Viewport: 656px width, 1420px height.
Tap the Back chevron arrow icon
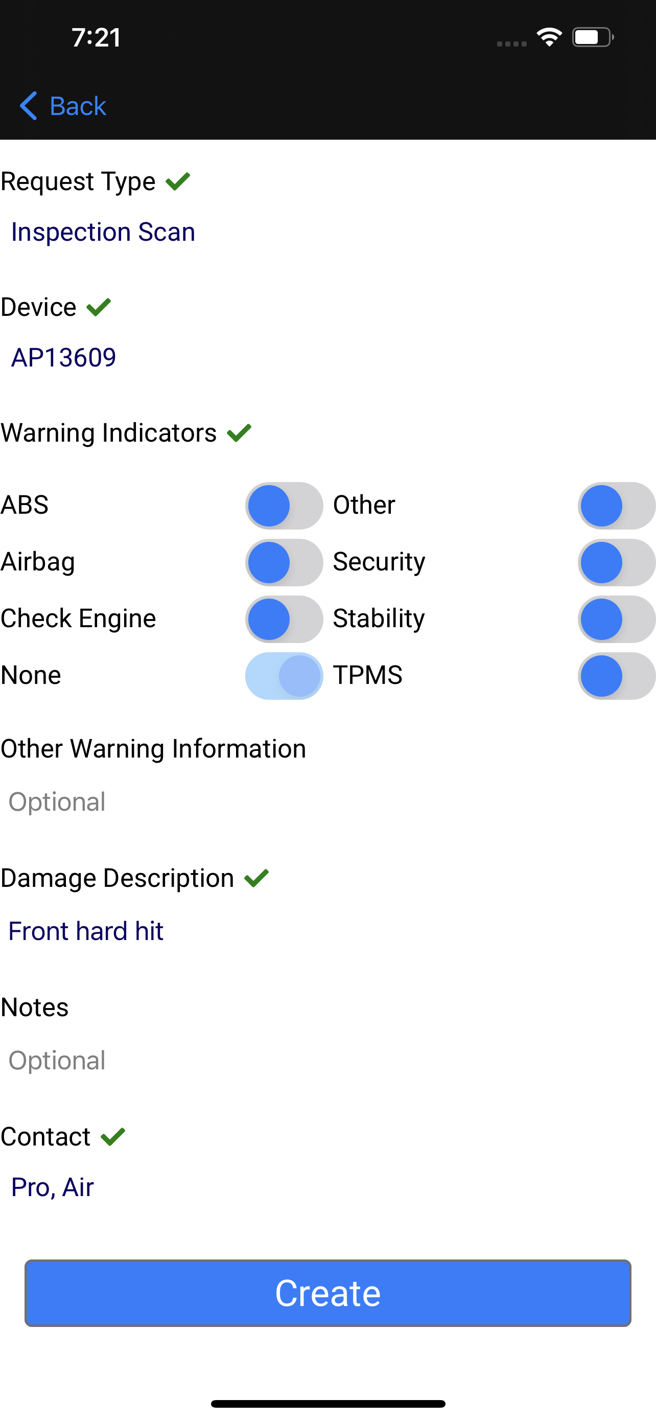[29, 105]
